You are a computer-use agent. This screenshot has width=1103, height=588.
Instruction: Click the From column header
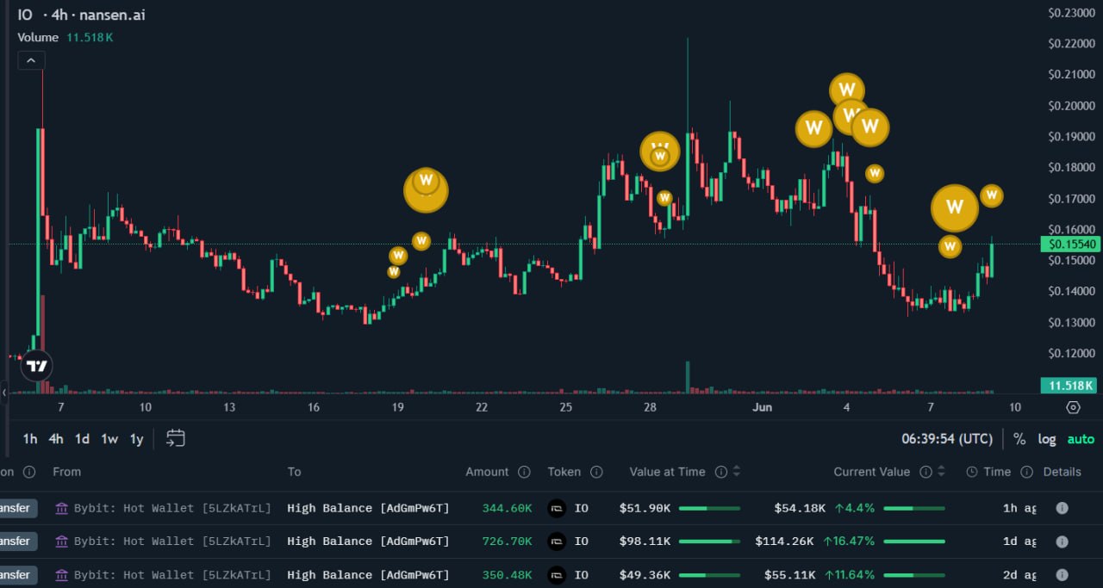66,472
